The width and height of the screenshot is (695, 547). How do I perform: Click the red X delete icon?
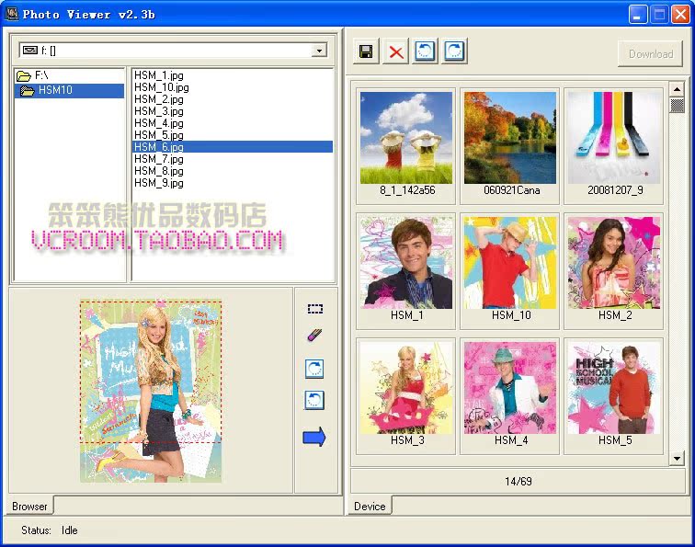pos(396,51)
